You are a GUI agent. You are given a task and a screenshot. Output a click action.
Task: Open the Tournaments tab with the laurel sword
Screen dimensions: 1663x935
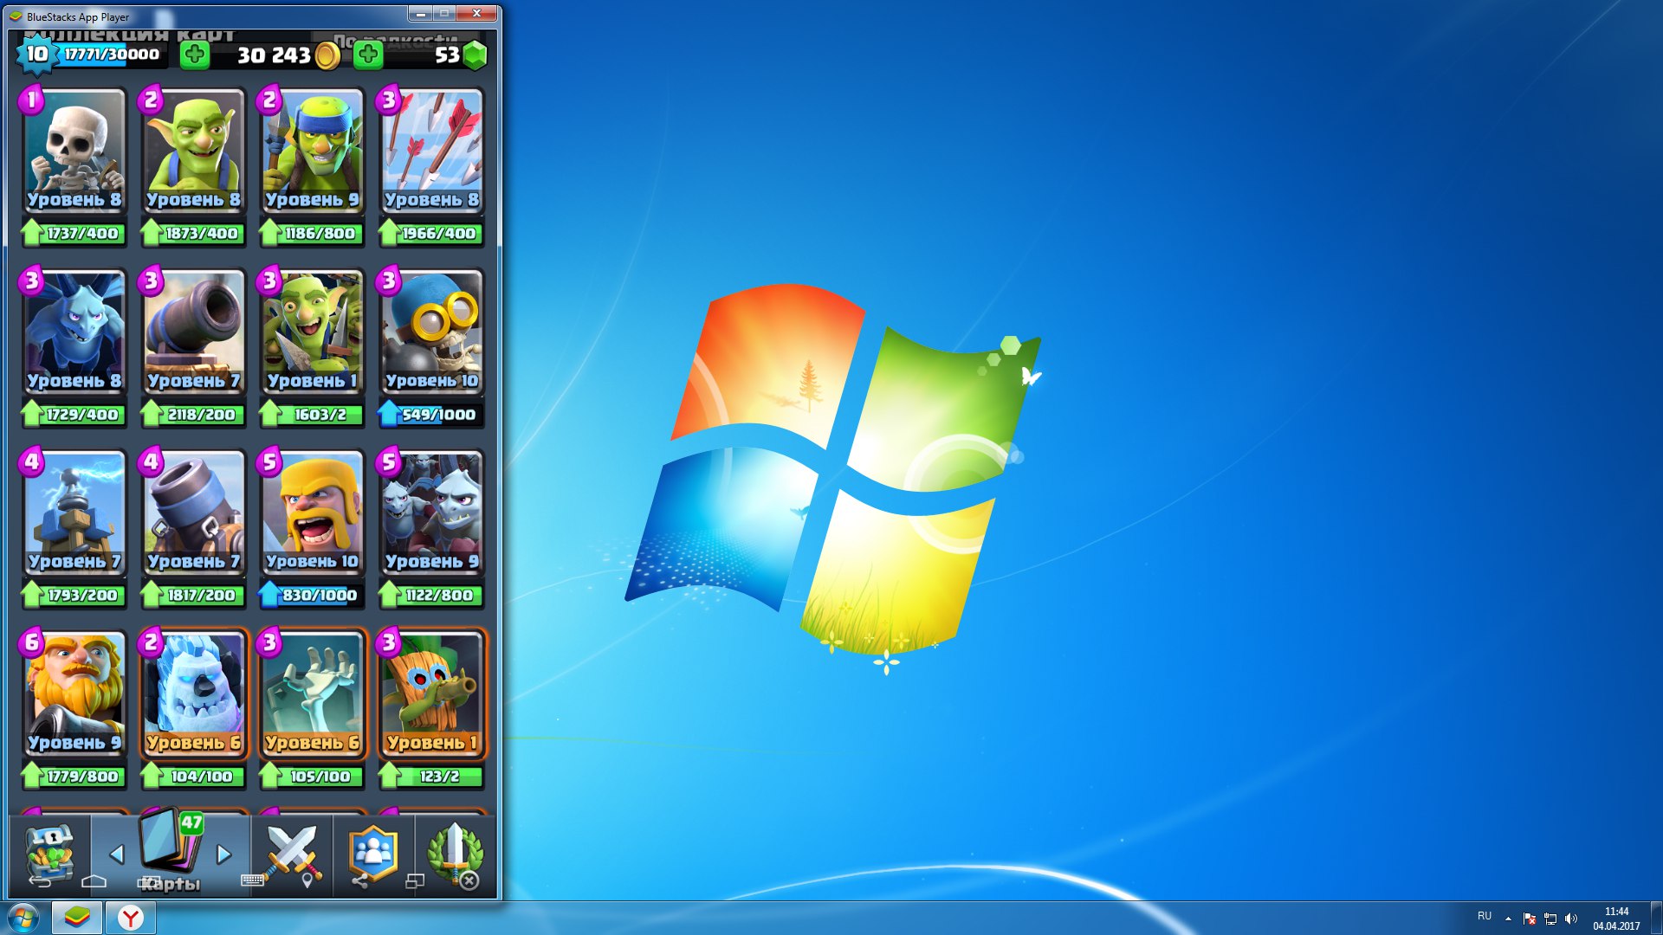[455, 853]
